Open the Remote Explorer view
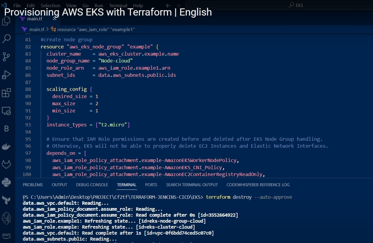This screenshot has height=243, width=373. click(x=6, y=111)
